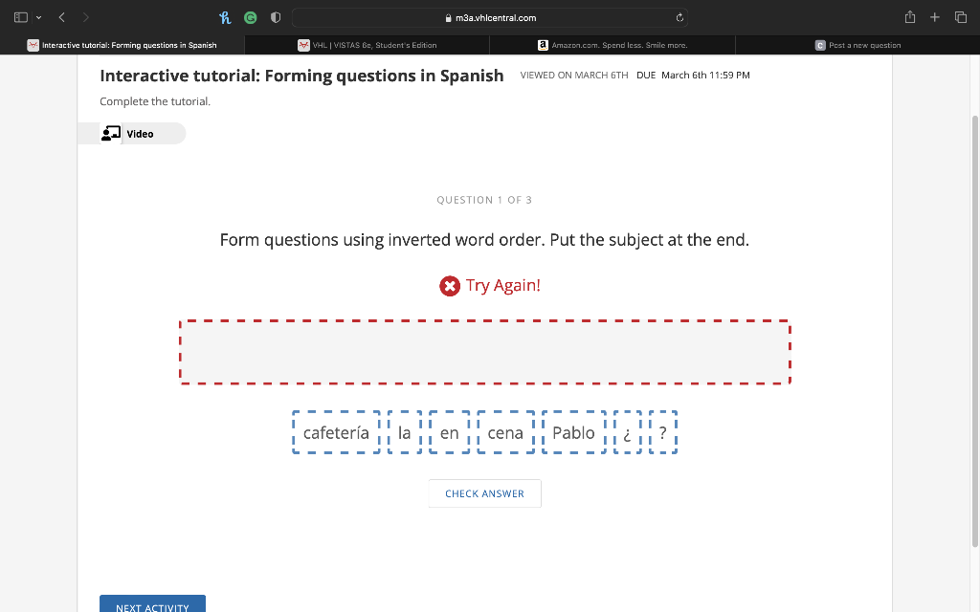Show the tab overview icon
The width and height of the screenshot is (980, 612).
[x=961, y=17]
